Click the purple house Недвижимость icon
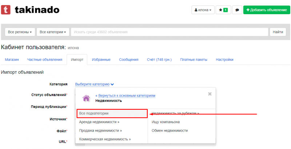Image resolution: width=291 pixels, height=149 pixels. tap(86, 98)
